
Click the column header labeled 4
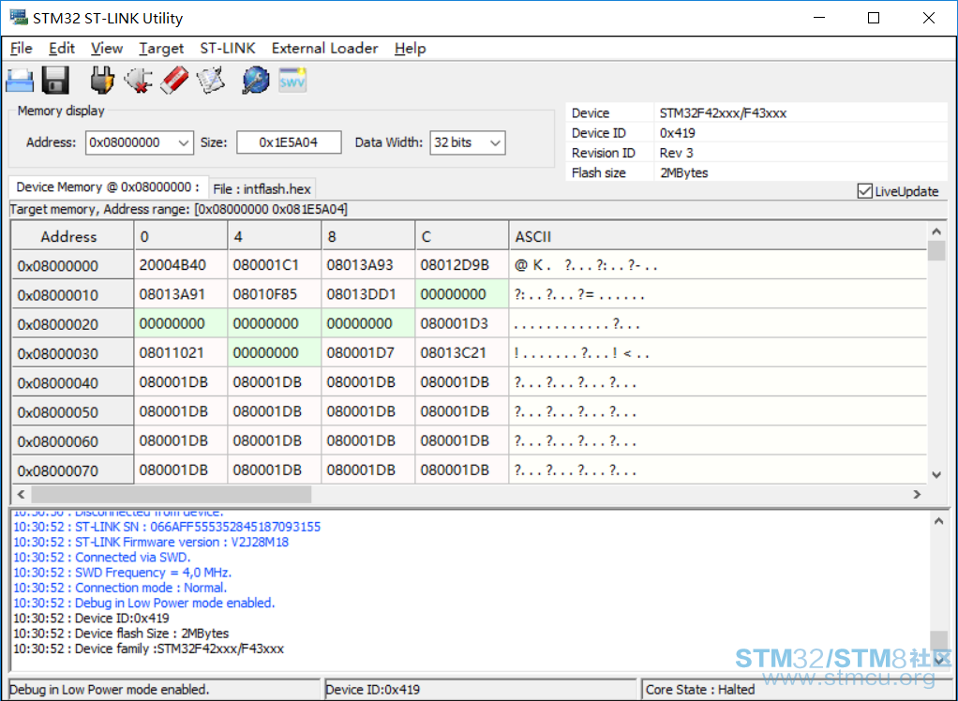point(275,236)
